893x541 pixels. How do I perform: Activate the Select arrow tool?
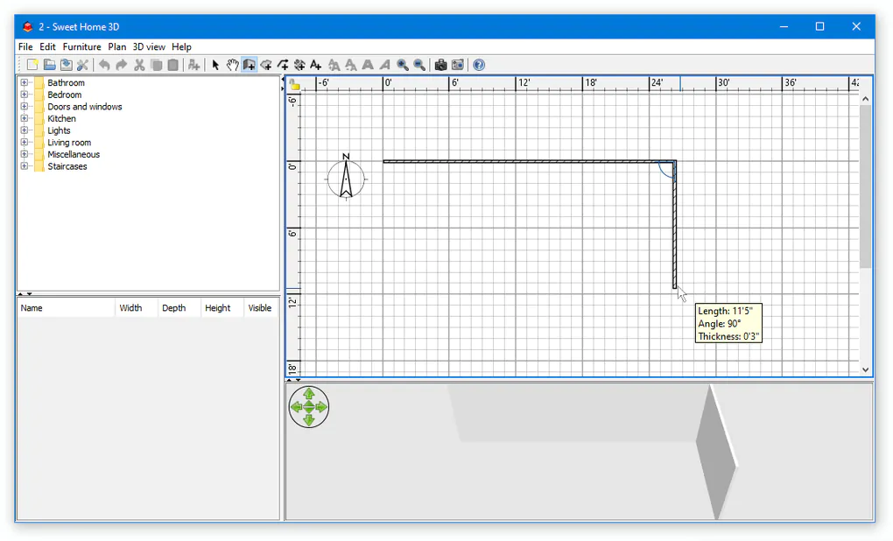pos(215,65)
